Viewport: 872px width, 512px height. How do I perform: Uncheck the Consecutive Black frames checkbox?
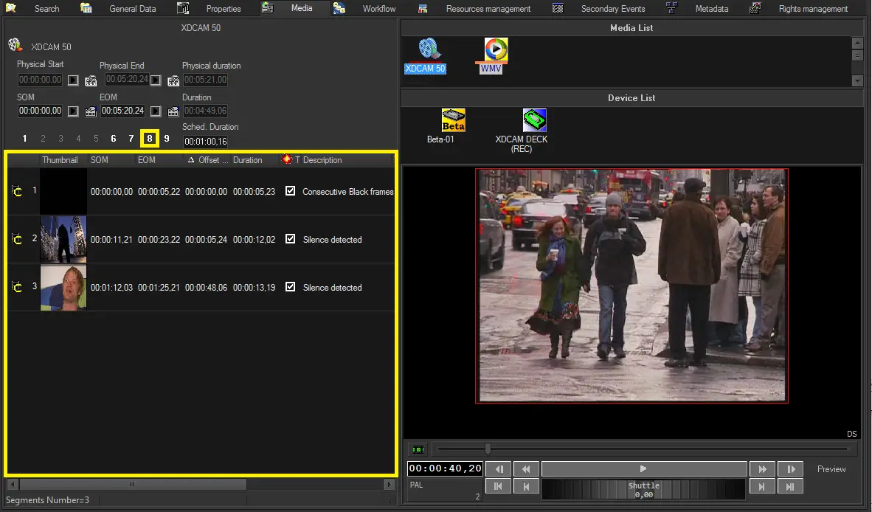(290, 191)
